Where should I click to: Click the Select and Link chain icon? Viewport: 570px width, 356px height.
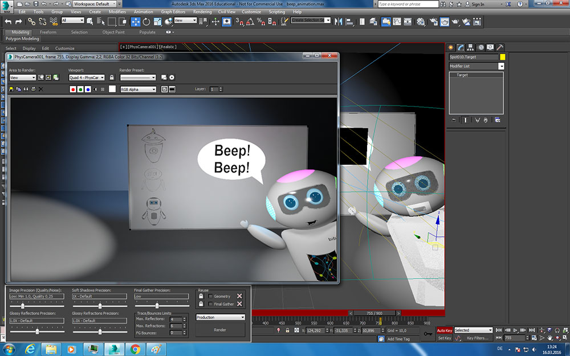pos(31,22)
